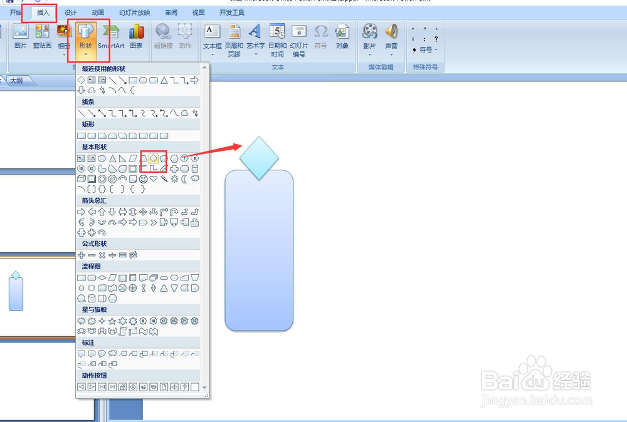This screenshot has width=627, height=422.
Task: Choose the cube shape in 基本形状
Action: point(81,179)
